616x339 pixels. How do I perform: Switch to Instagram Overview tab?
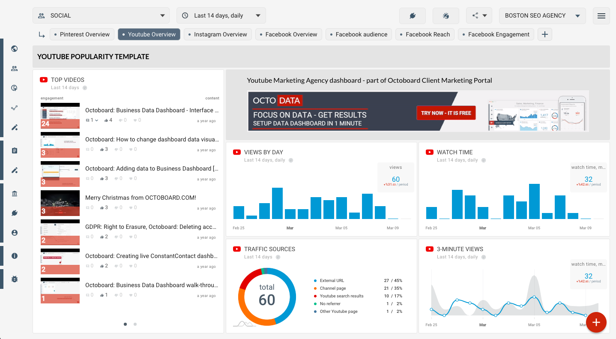pos(218,34)
